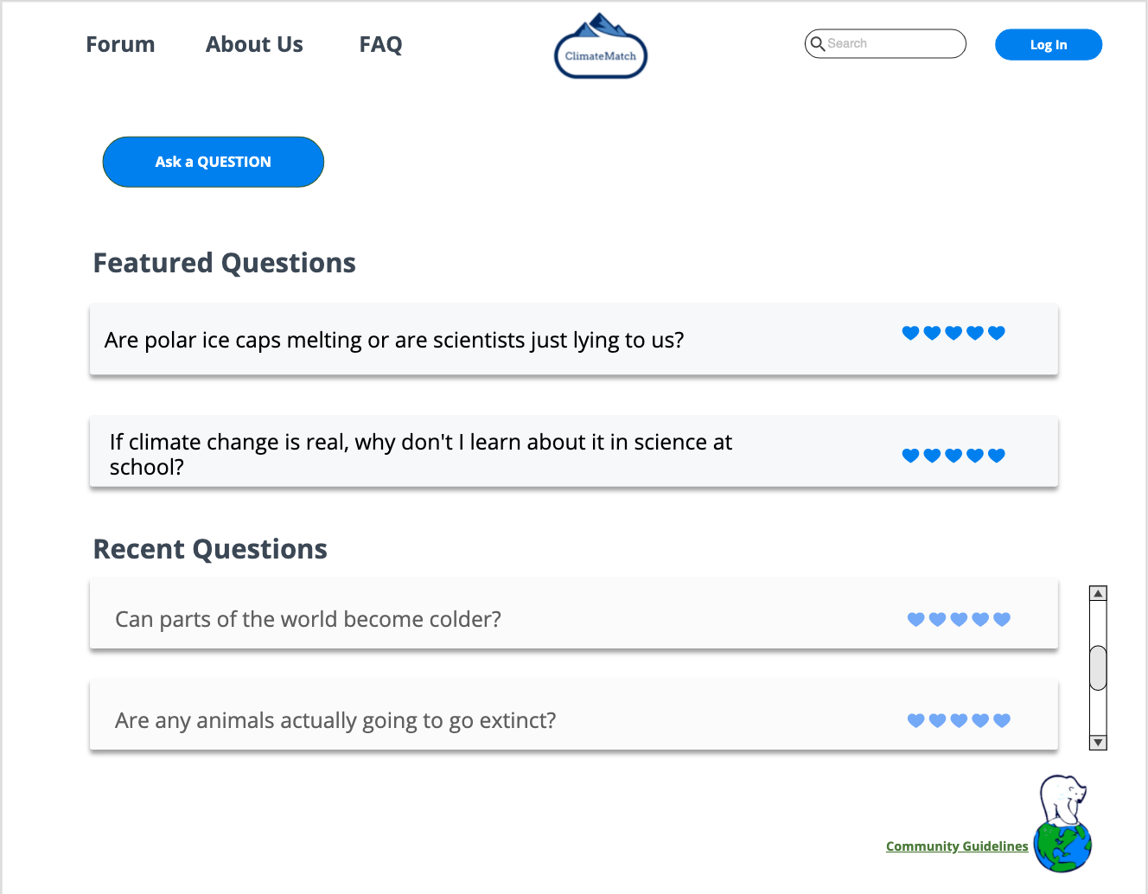Open question about learning climate change at school
Screen dimensions: 1148x894
(x=420, y=454)
